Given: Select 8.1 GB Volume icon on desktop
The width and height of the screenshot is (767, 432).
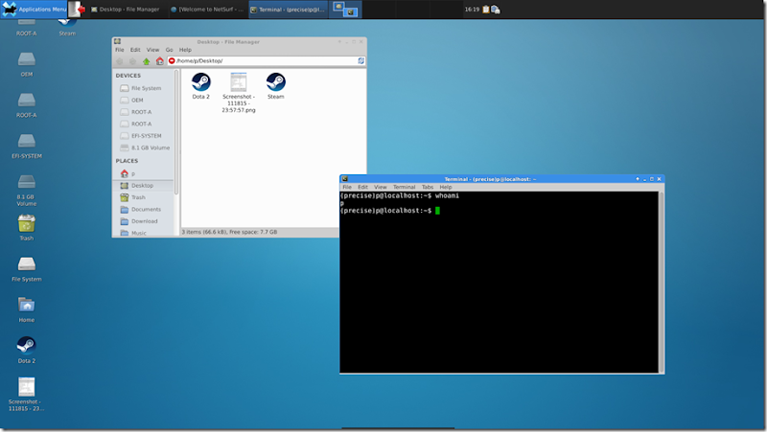Looking at the screenshot, I should click(x=27, y=190).
